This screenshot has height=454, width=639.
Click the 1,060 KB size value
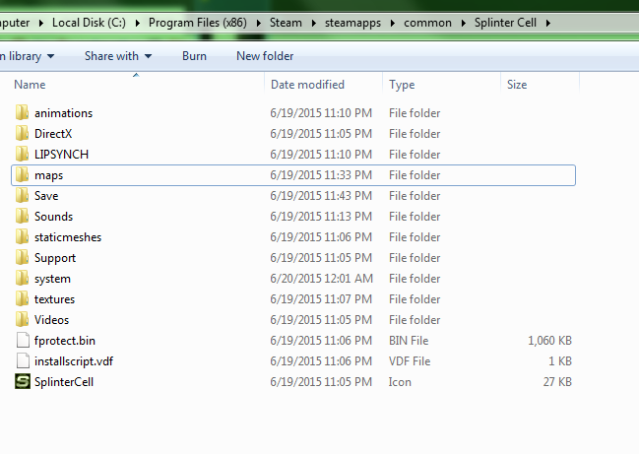pyautogui.click(x=549, y=341)
